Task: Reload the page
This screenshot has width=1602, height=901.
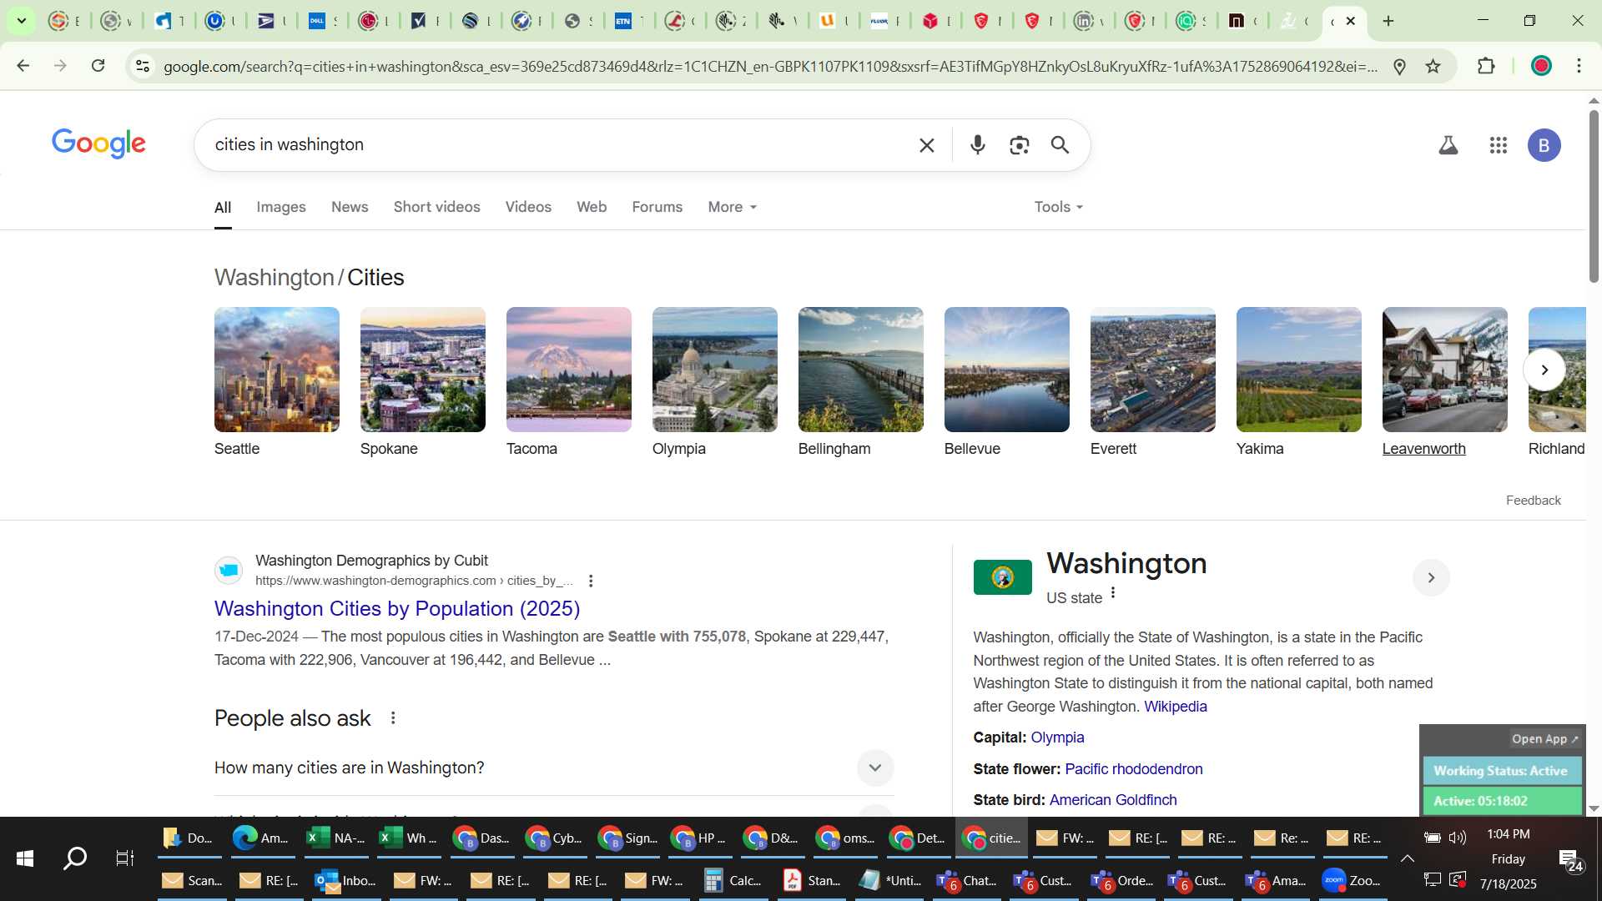Action: [98, 66]
